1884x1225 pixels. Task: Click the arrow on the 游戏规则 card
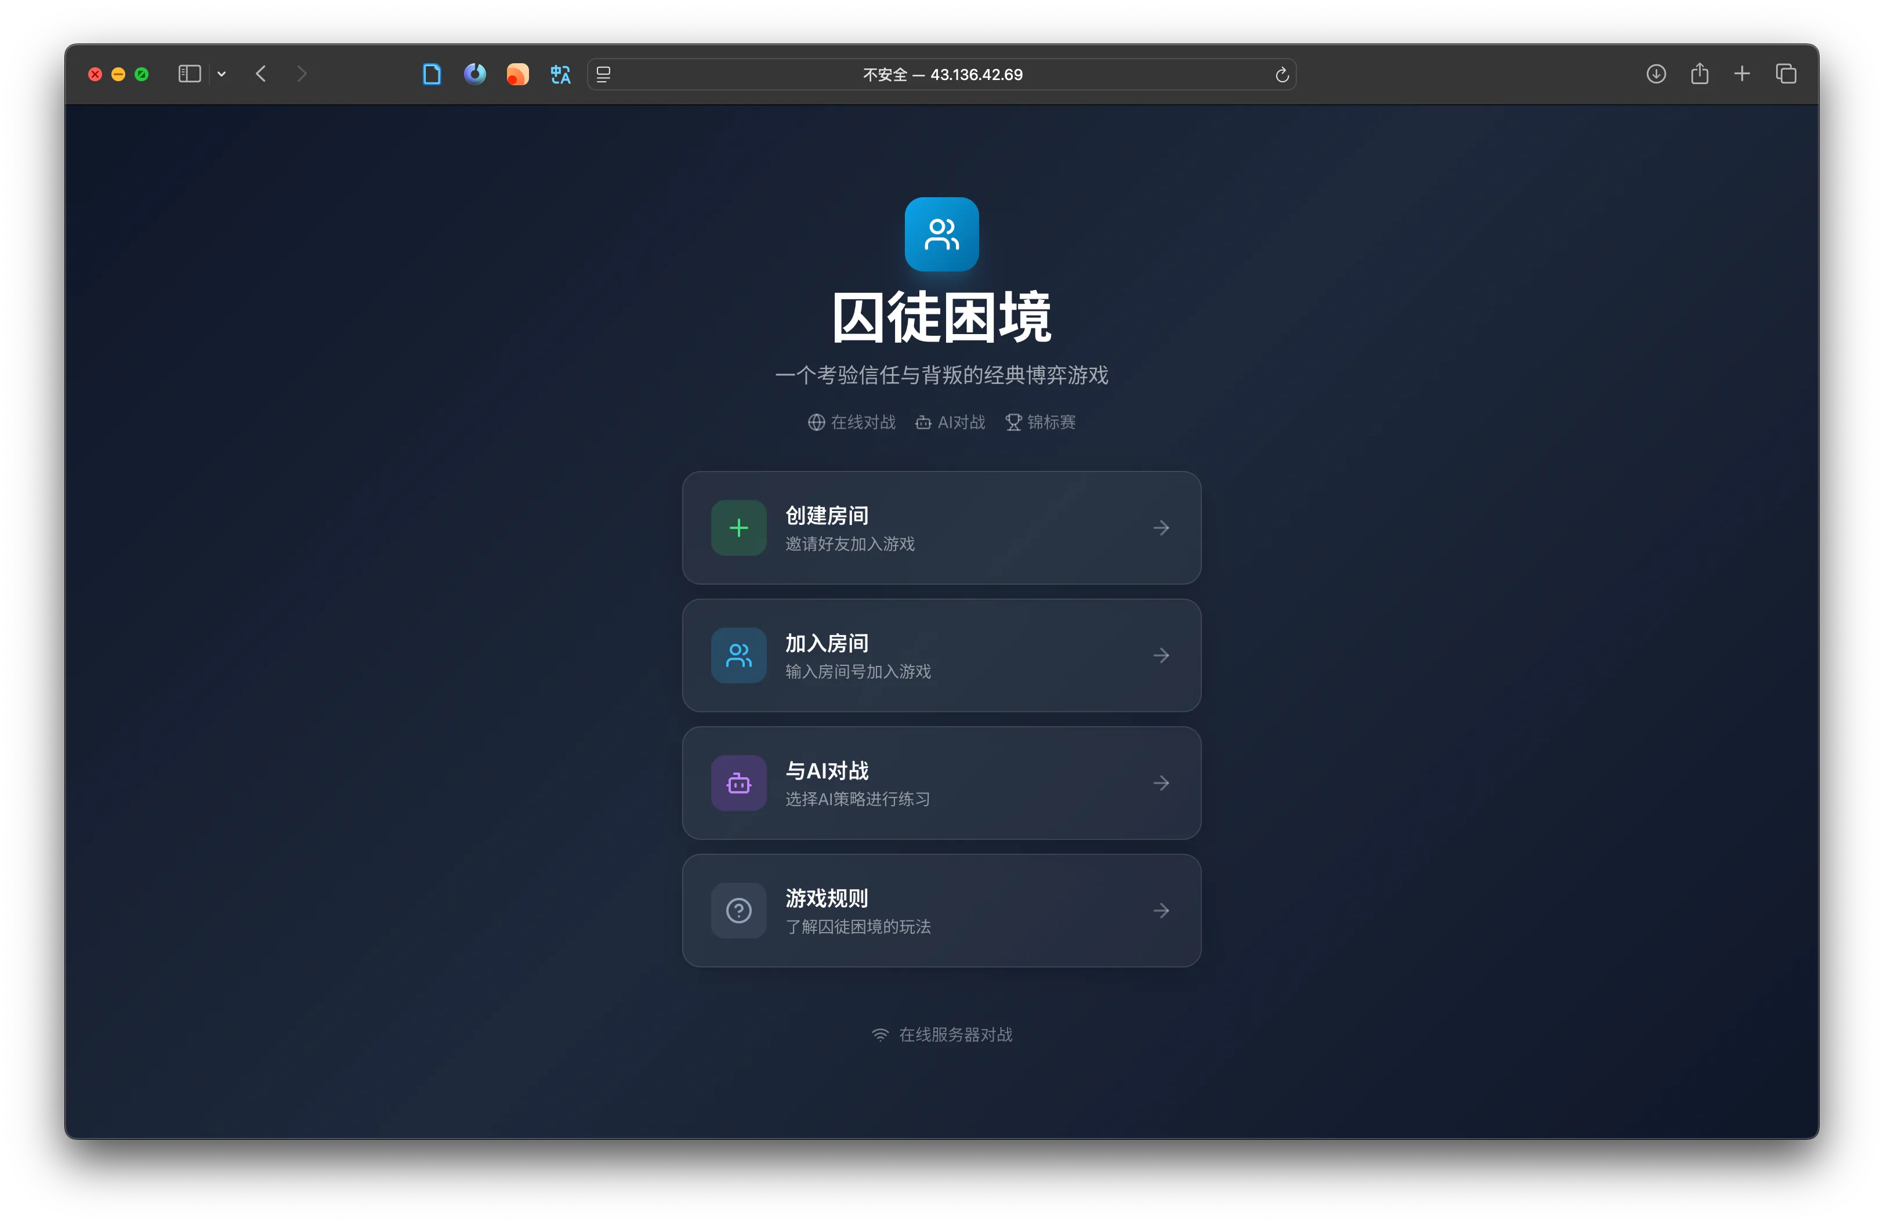click(1161, 911)
